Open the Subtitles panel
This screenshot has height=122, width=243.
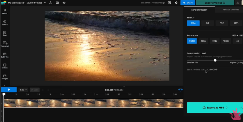click(x=5, y=55)
